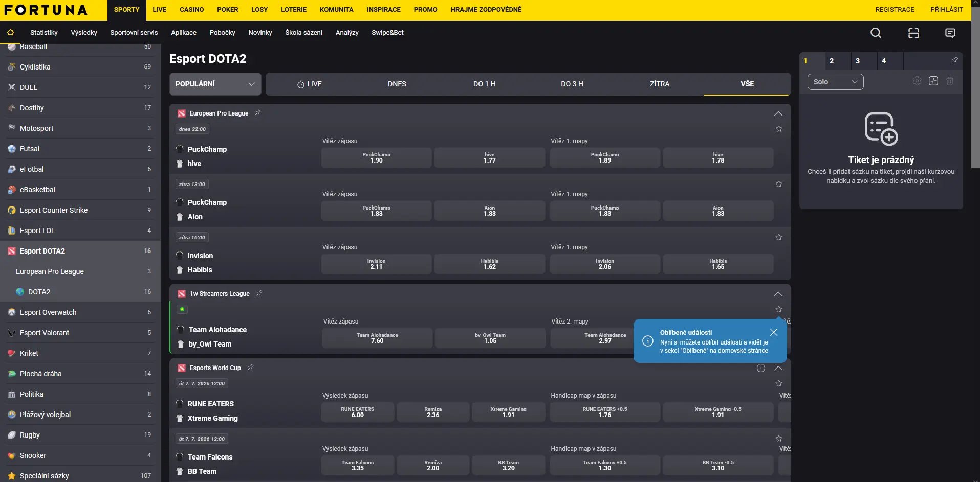Screen dimensions: 980x482
Task: Select Cyklistika sport in sidebar
Action: 80,67
